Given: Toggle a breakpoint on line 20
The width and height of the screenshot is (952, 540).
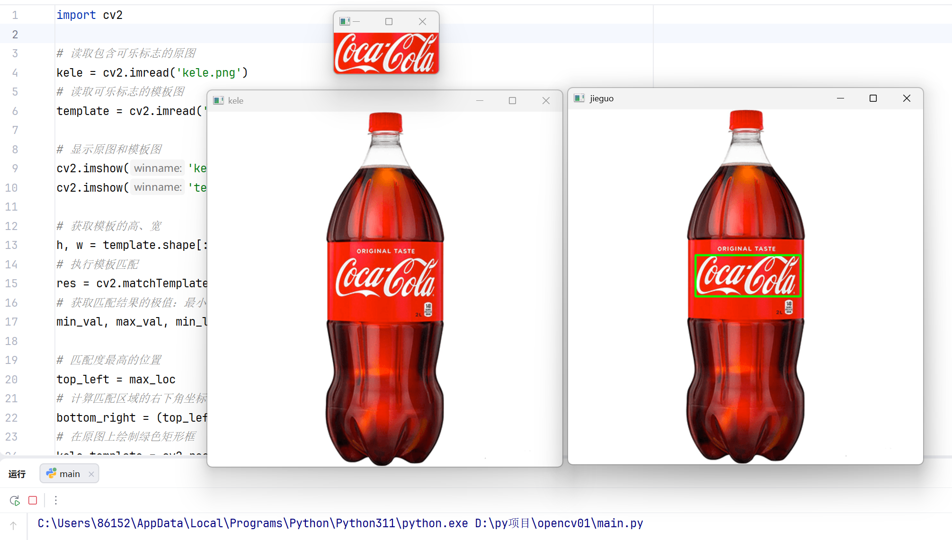Looking at the screenshot, I should (11, 380).
